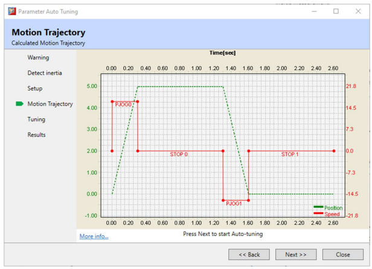372x269 pixels.
Task: Minimize the Parameter Auto Tuning window
Action: 314,11
